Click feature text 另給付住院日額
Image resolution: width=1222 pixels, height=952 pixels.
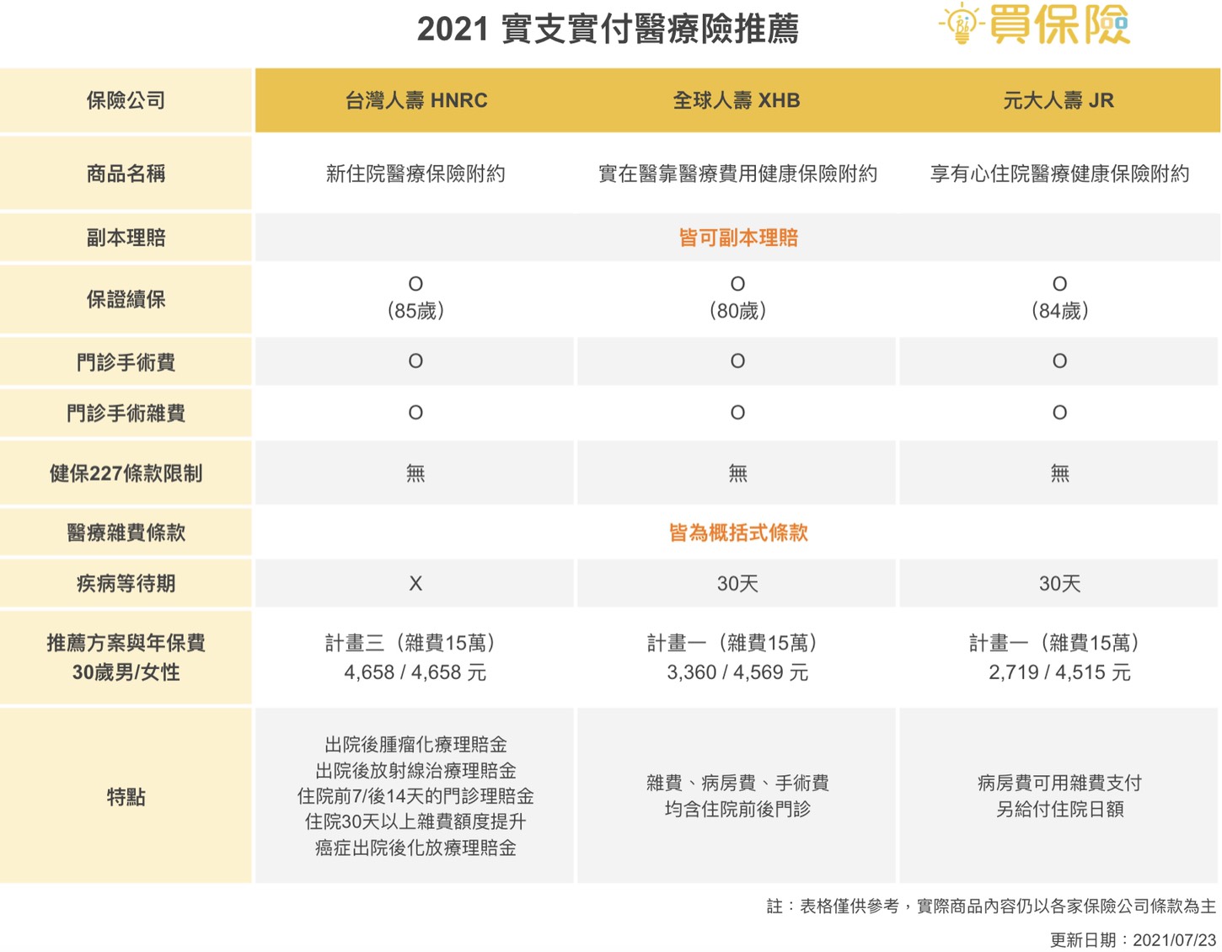[1059, 809]
